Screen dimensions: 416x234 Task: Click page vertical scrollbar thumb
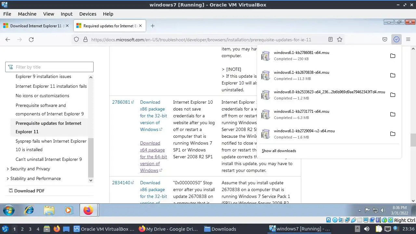tap(413, 140)
